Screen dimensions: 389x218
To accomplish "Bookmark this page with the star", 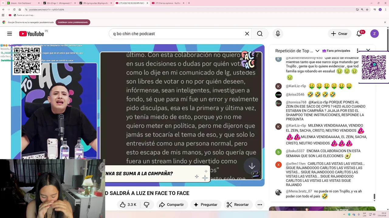I will (x=367, y=9).
